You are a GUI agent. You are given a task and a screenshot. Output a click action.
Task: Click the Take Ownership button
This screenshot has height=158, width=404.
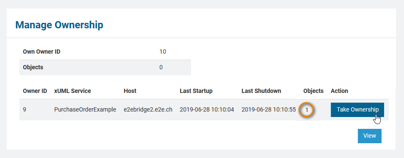(x=357, y=110)
